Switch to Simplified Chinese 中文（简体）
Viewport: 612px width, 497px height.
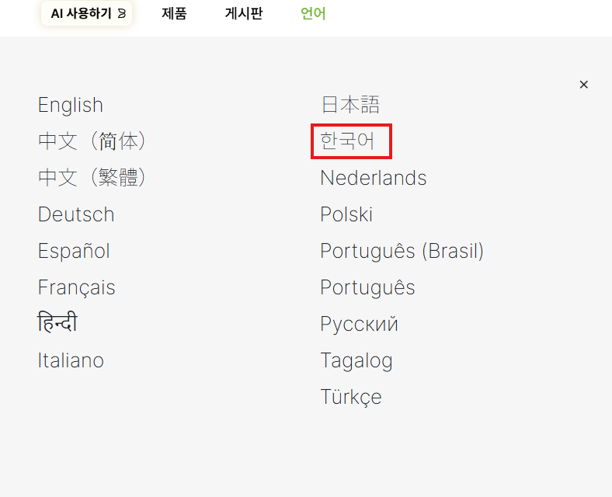(x=92, y=141)
